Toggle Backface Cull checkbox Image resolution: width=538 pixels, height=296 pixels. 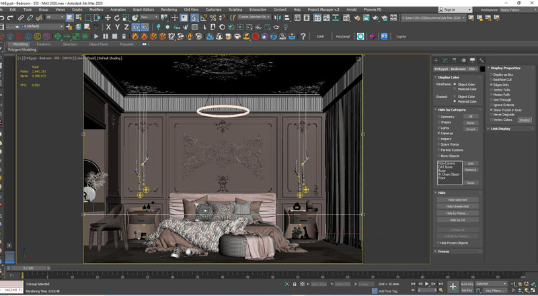point(492,79)
